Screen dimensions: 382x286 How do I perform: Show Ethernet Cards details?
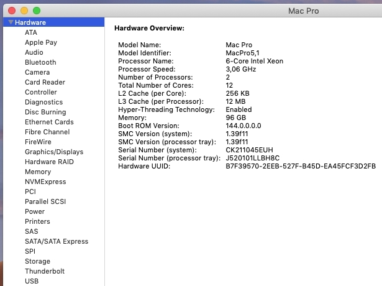[x=49, y=122]
